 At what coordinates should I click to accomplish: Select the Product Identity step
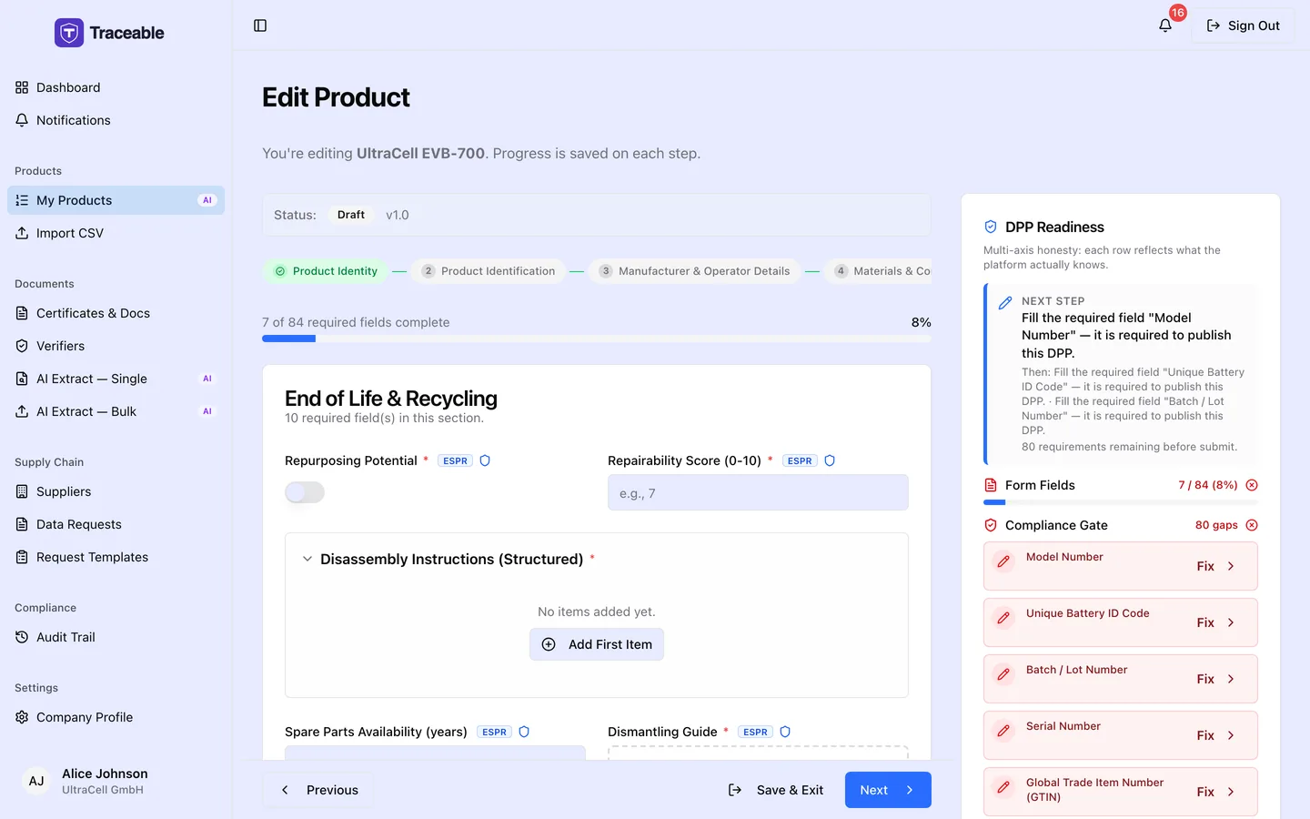click(326, 271)
